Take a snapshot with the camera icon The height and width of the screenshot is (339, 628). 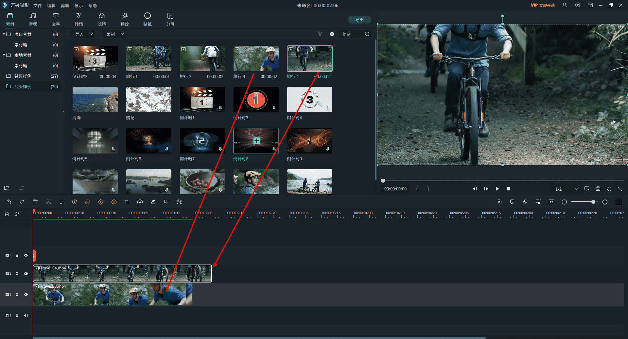[598, 189]
